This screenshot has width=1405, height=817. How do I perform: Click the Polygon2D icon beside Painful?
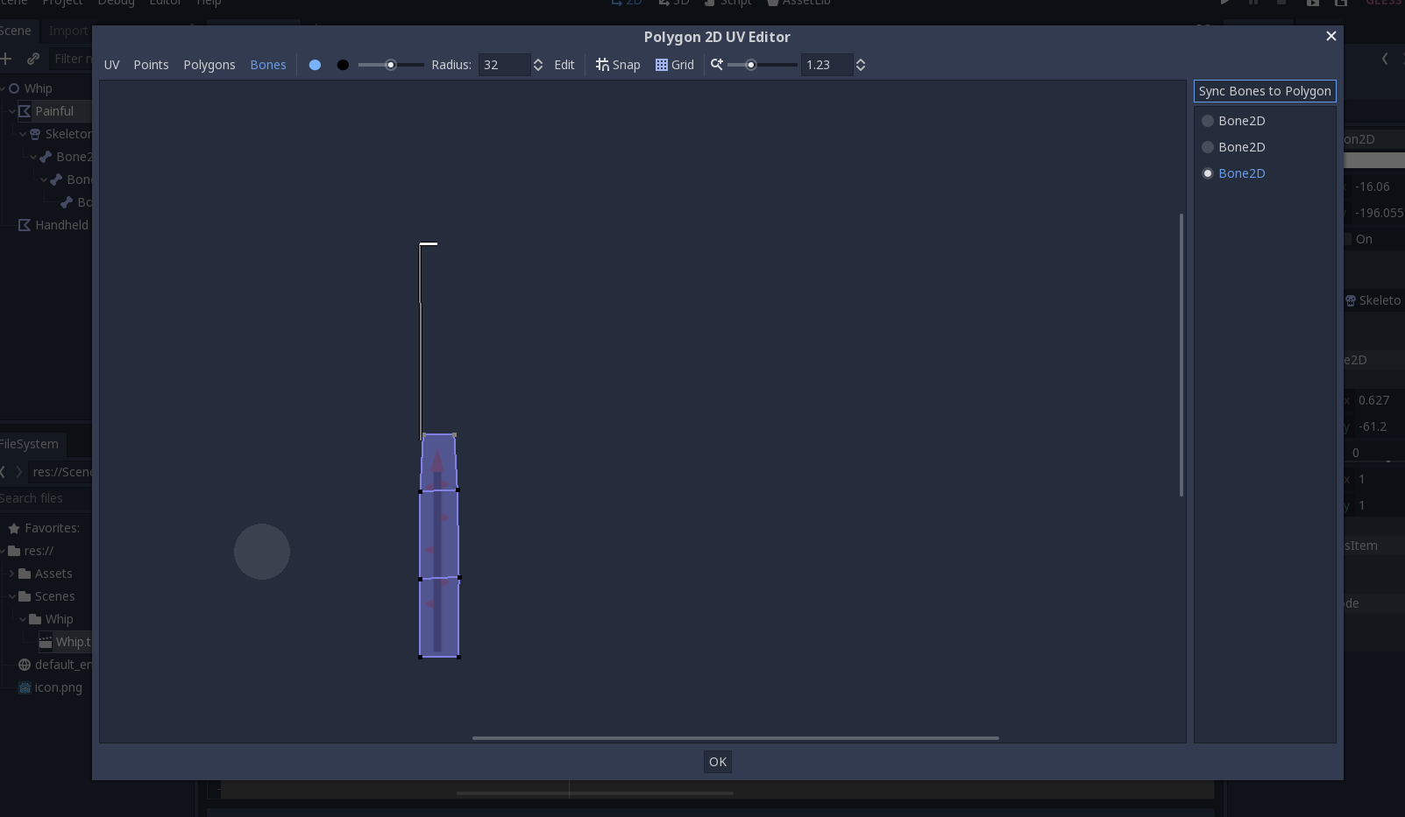25,110
